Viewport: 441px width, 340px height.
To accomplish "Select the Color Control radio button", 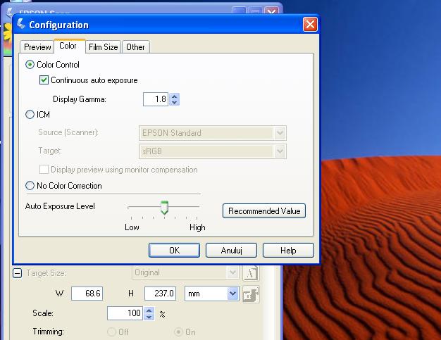I will coord(30,65).
